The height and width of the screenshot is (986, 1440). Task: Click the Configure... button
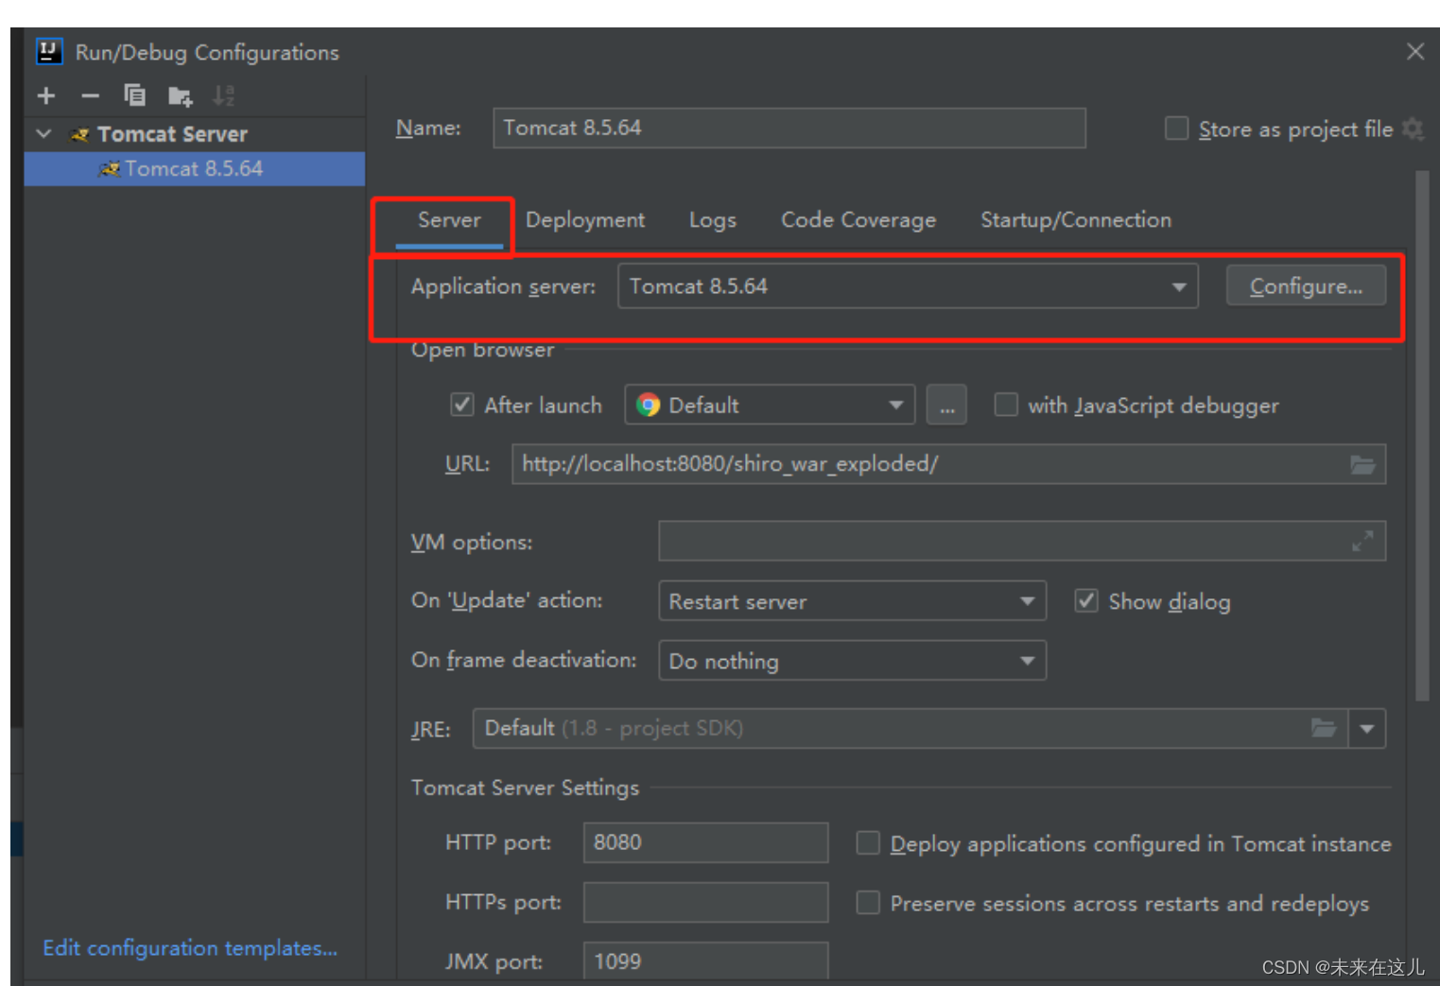[1306, 285]
